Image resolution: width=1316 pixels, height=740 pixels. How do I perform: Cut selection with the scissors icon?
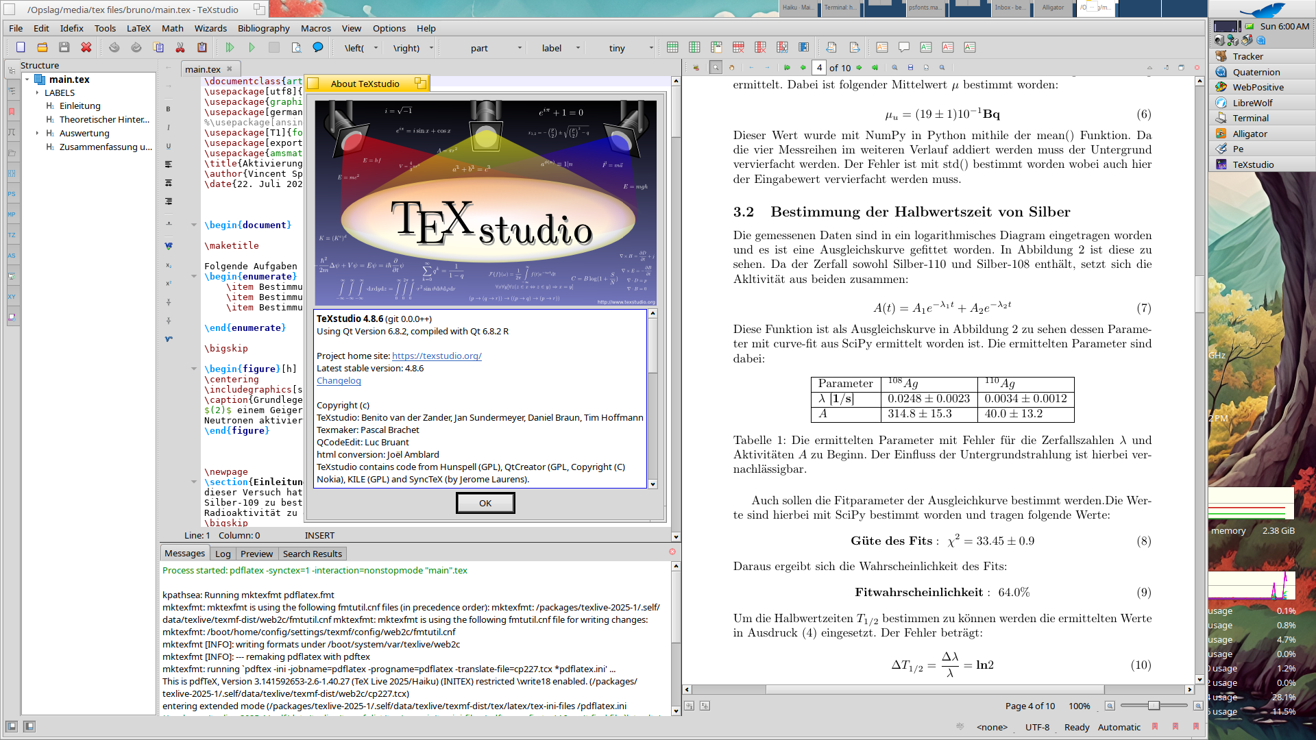point(180,47)
